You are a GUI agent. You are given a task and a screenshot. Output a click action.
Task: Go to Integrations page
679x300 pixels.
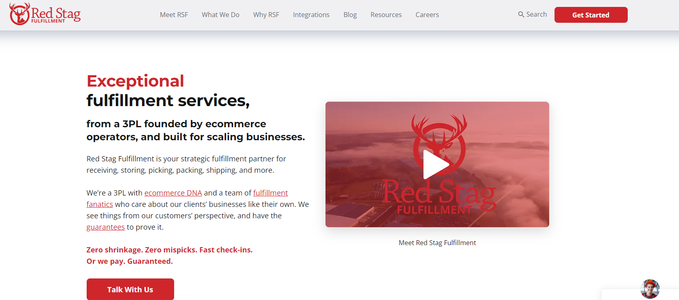point(311,15)
